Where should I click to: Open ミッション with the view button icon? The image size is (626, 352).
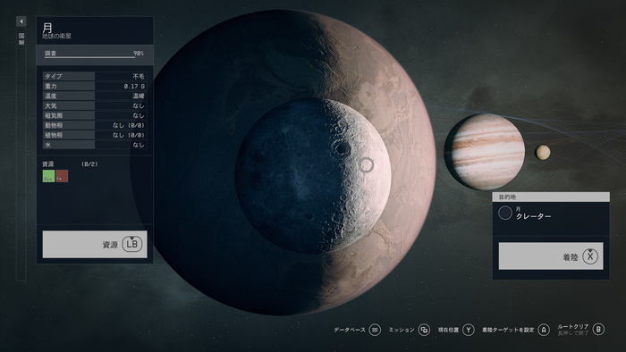point(424,330)
